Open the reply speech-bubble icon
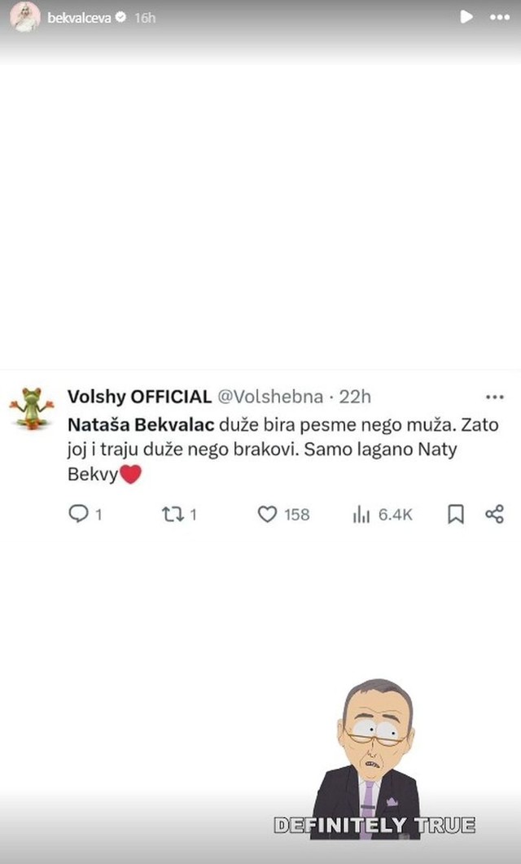 tap(78, 515)
